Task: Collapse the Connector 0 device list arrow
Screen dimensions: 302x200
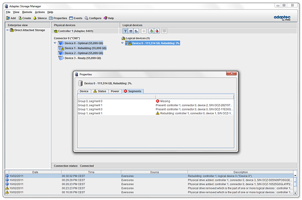Action: [x=55, y=43]
